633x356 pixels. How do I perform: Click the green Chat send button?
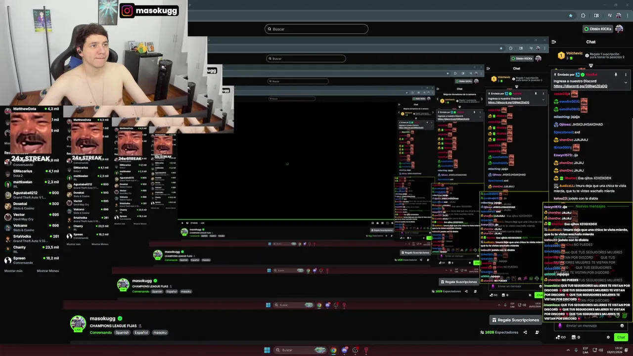point(621,337)
